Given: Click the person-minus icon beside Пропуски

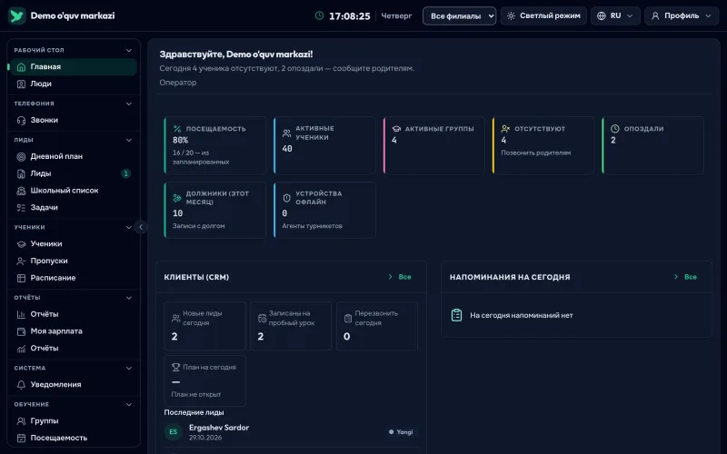Looking at the screenshot, I should [21, 261].
